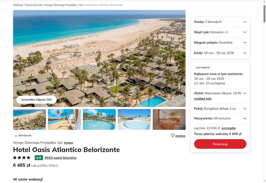Click the red Rezerwuj button
This screenshot has height=183, width=266.
[x=220, y=144]
